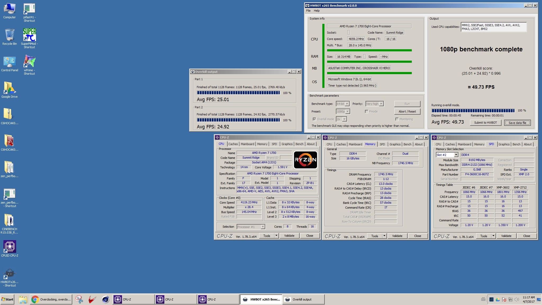Click the DRAM Frequency 1740.5 MHz value
The width and height of the screenshot is (542, 305).
click(x=386, y=174)
